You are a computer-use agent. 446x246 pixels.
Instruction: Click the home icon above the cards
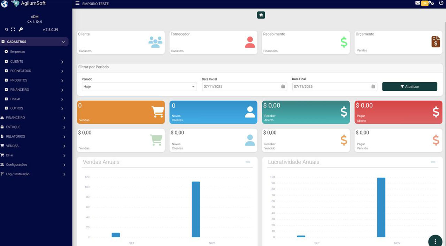(x=261, y=15)
